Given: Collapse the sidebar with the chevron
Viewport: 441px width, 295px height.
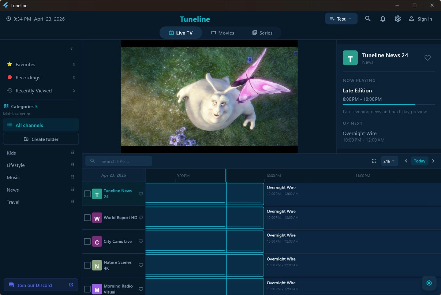Looking at the screenshot, I should [x=71, y=49].
